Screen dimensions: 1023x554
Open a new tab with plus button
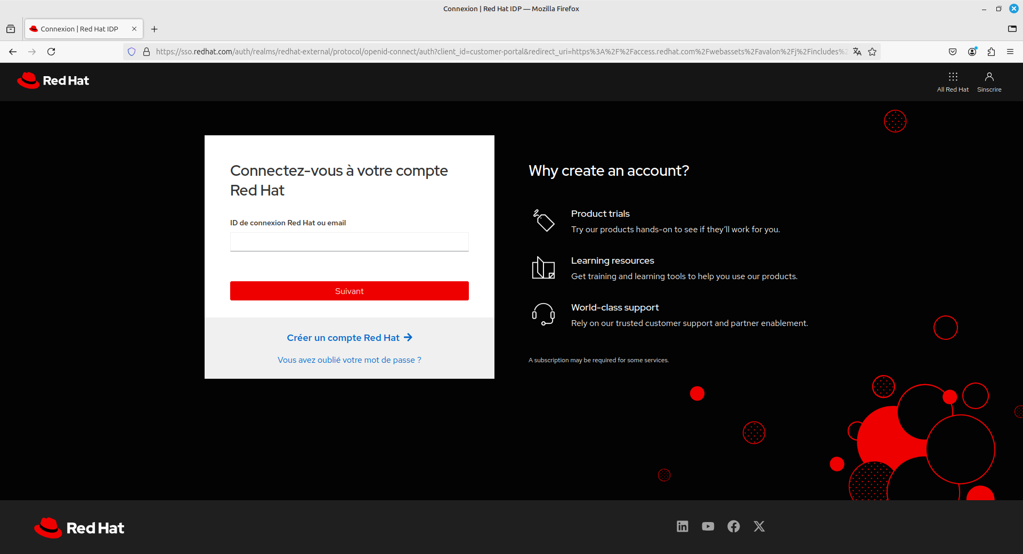coord(155,29)
